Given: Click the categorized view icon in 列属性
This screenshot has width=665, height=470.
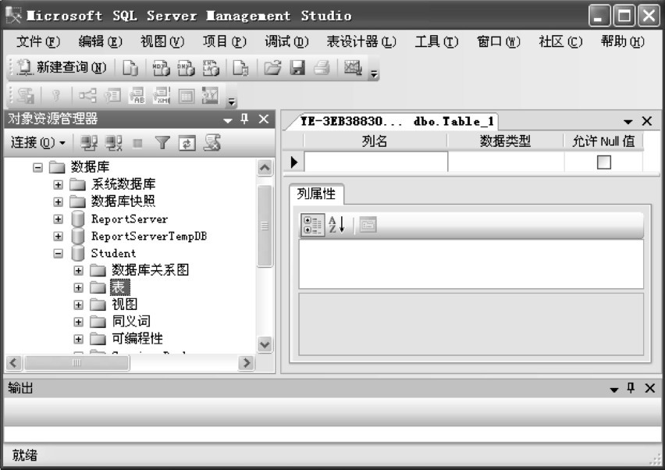Looking at the screenshot, I should pos(312,225).
